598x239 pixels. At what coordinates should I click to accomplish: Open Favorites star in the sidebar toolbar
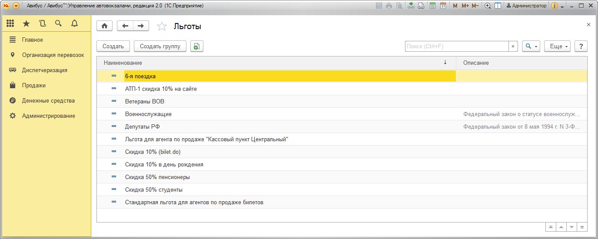click(x=27, y=23)
